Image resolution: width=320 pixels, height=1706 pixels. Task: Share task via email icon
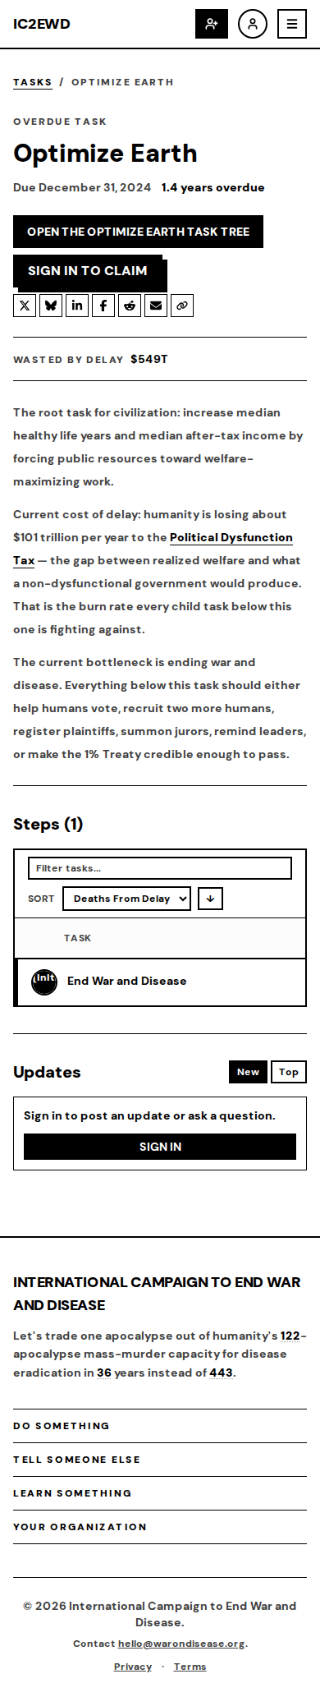156,306
